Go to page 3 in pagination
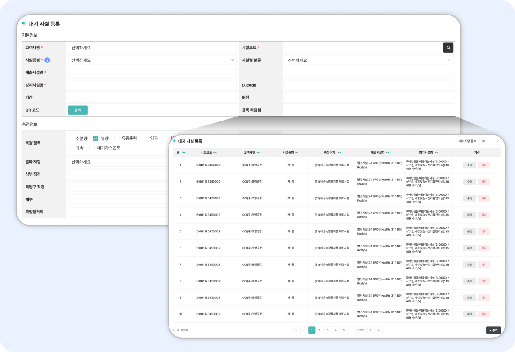The width and height of the screenshot is (515, 352). click(327, 330)
